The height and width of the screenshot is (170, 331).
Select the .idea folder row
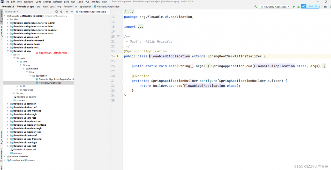point(39,19)
